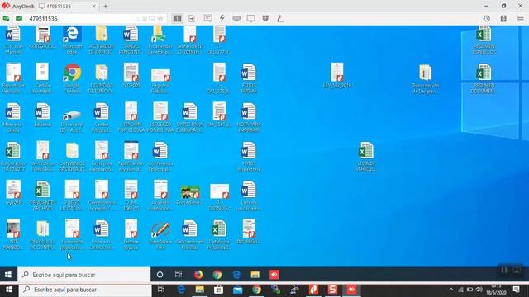The width and height of the screenshot is (529, 297).
Task: Open Task View on remote taskbar
Action: click(x=179, y=275)
